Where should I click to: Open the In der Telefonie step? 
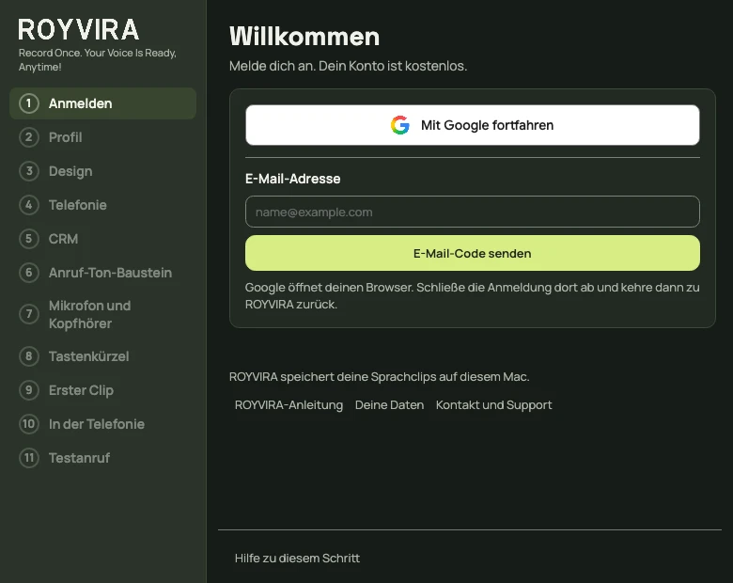click(x=102, y=424)
